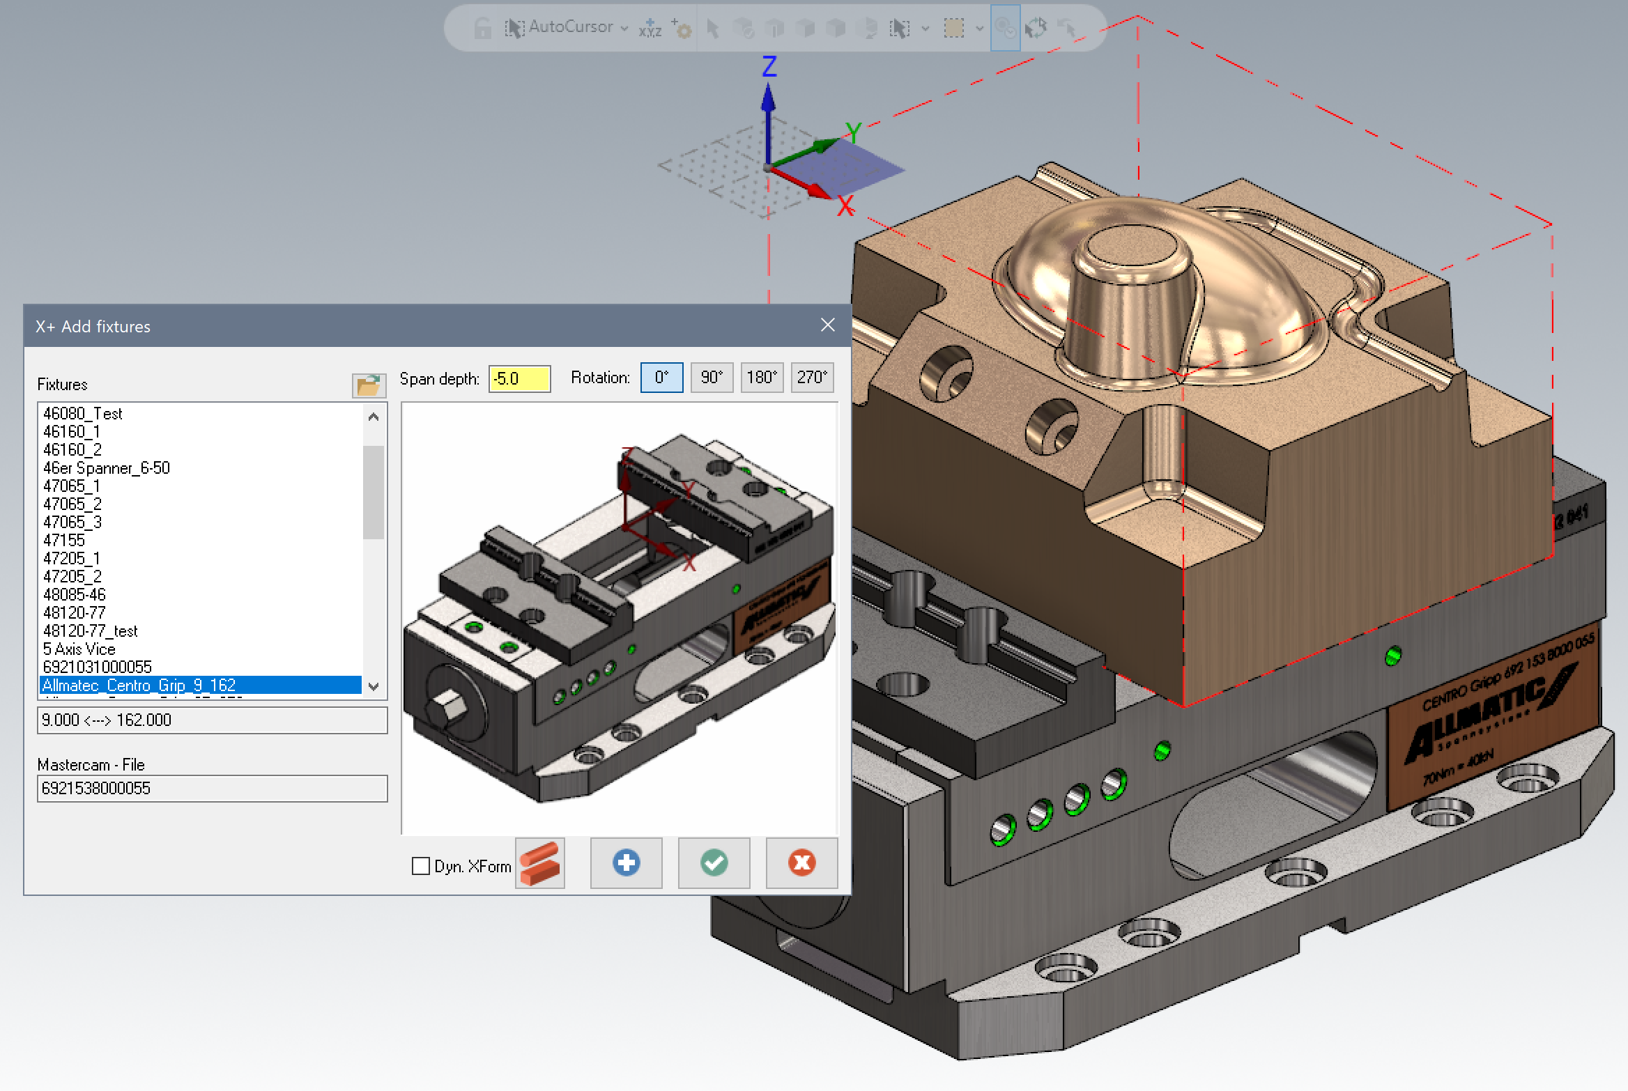Viewport: 1628px width, 1091px height.
Task: Open the selection settings gear icon
Action: click(x=682, y=28)
